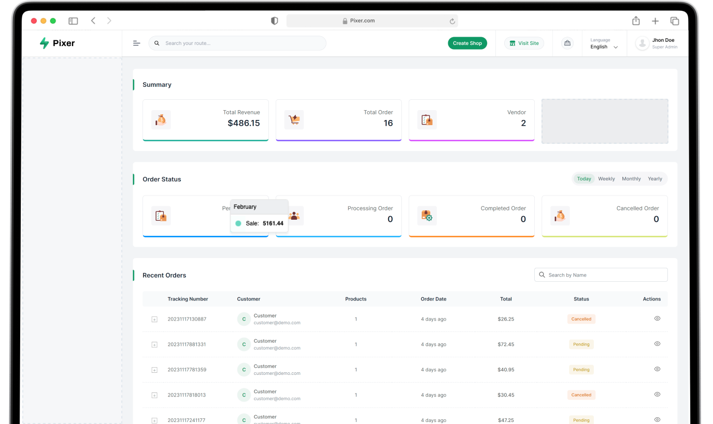Click customer avatar for order 20231117130887
Screen dimensions: 713x424
(244, 319)
